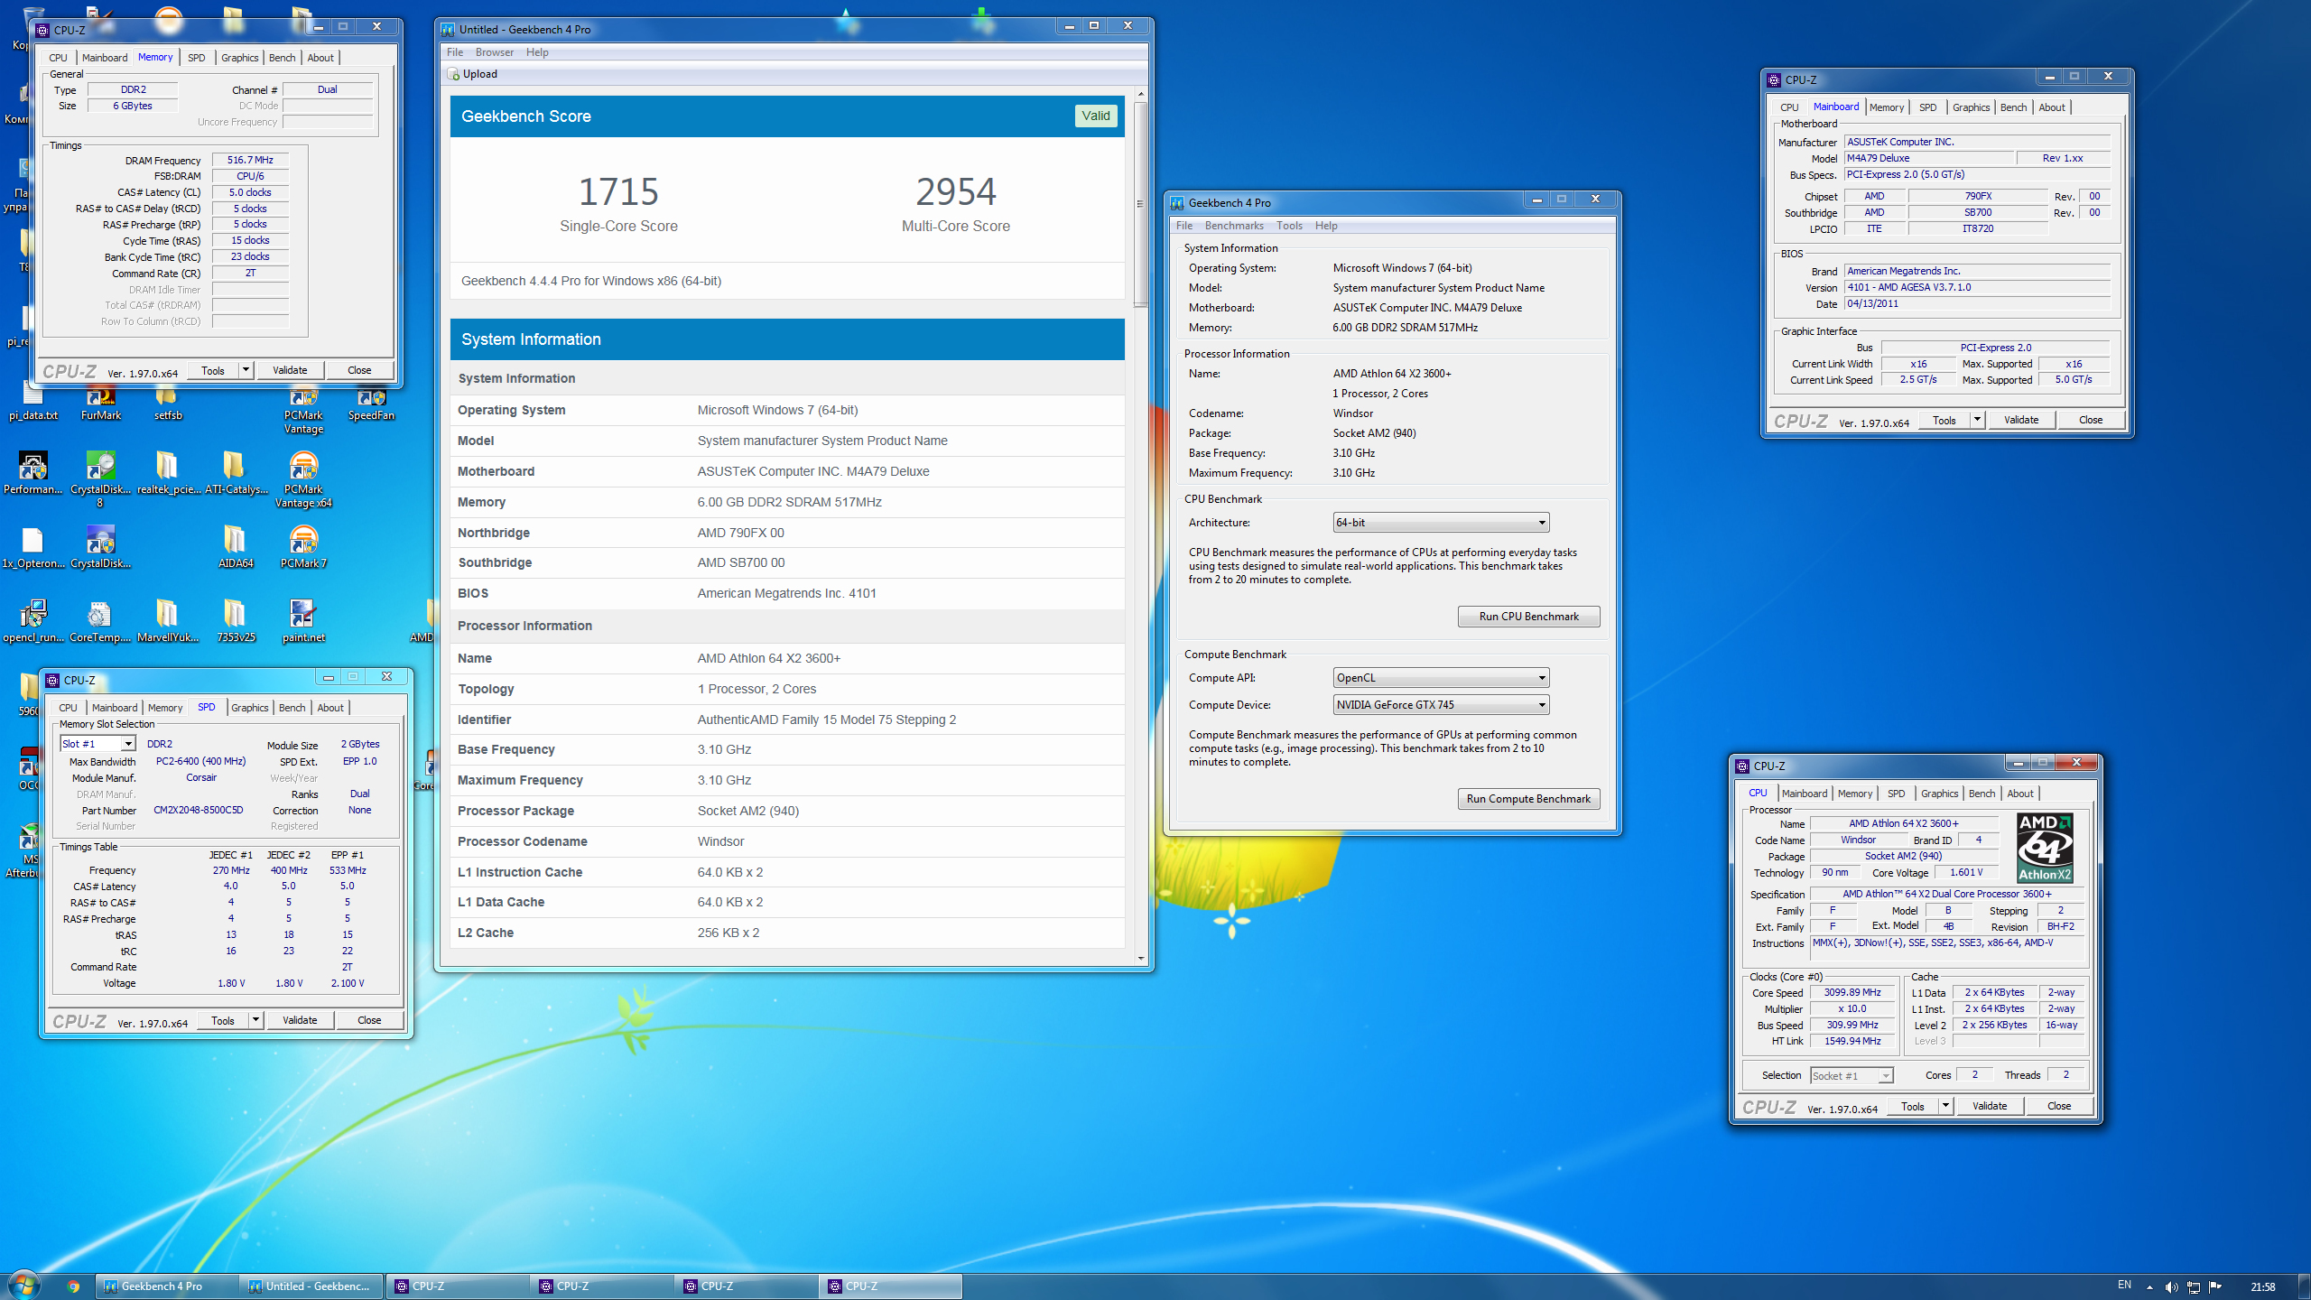This screenshot has width=2311, height=1300.
Task: Click the Single-Core Score 1715
Action: pos(618,191)
